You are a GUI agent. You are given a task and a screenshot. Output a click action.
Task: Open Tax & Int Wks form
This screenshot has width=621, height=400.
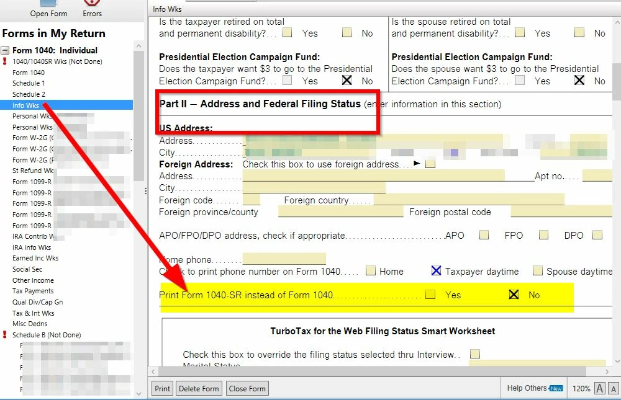(x=34, y=313)
